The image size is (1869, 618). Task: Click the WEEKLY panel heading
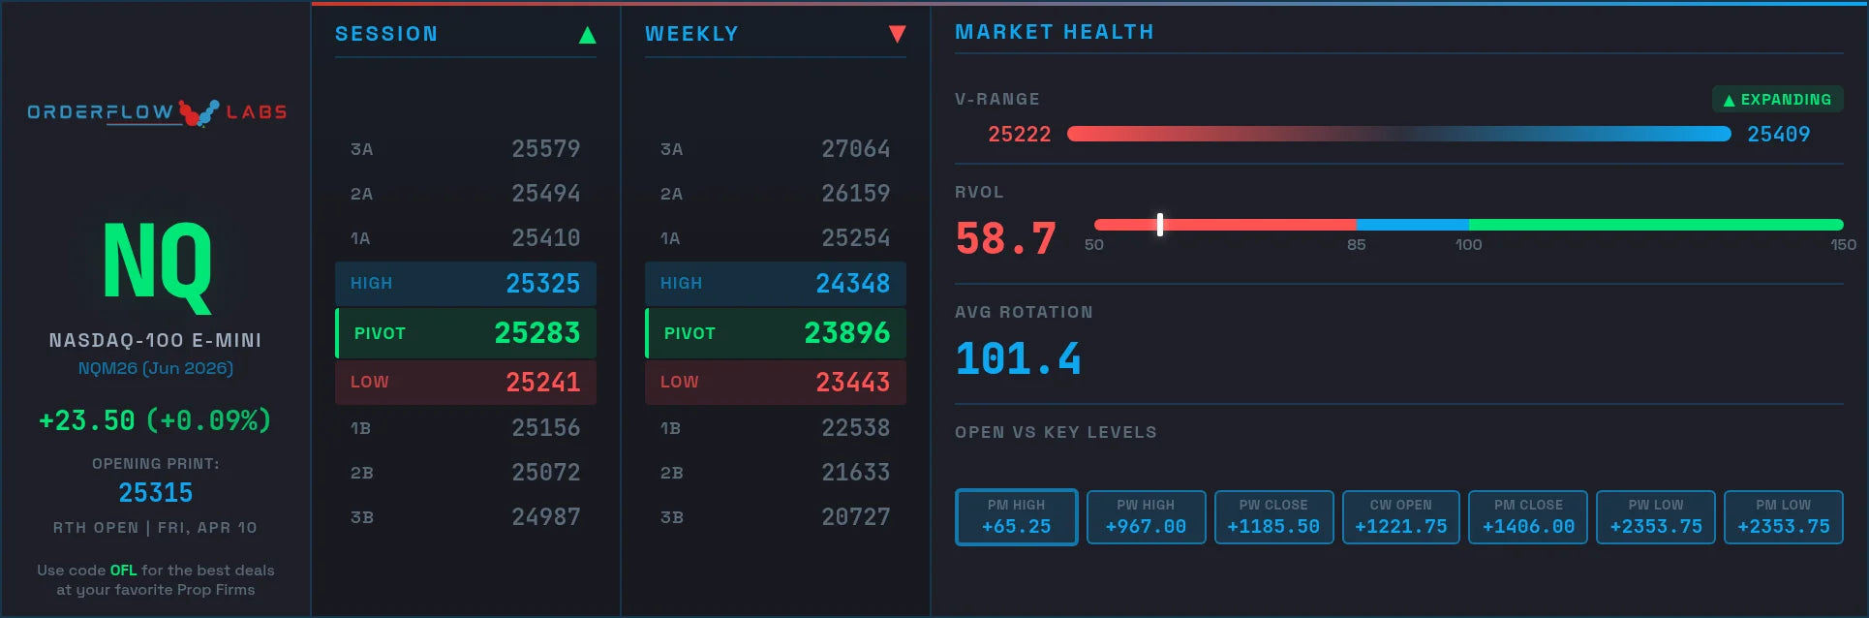click(692, 34)
